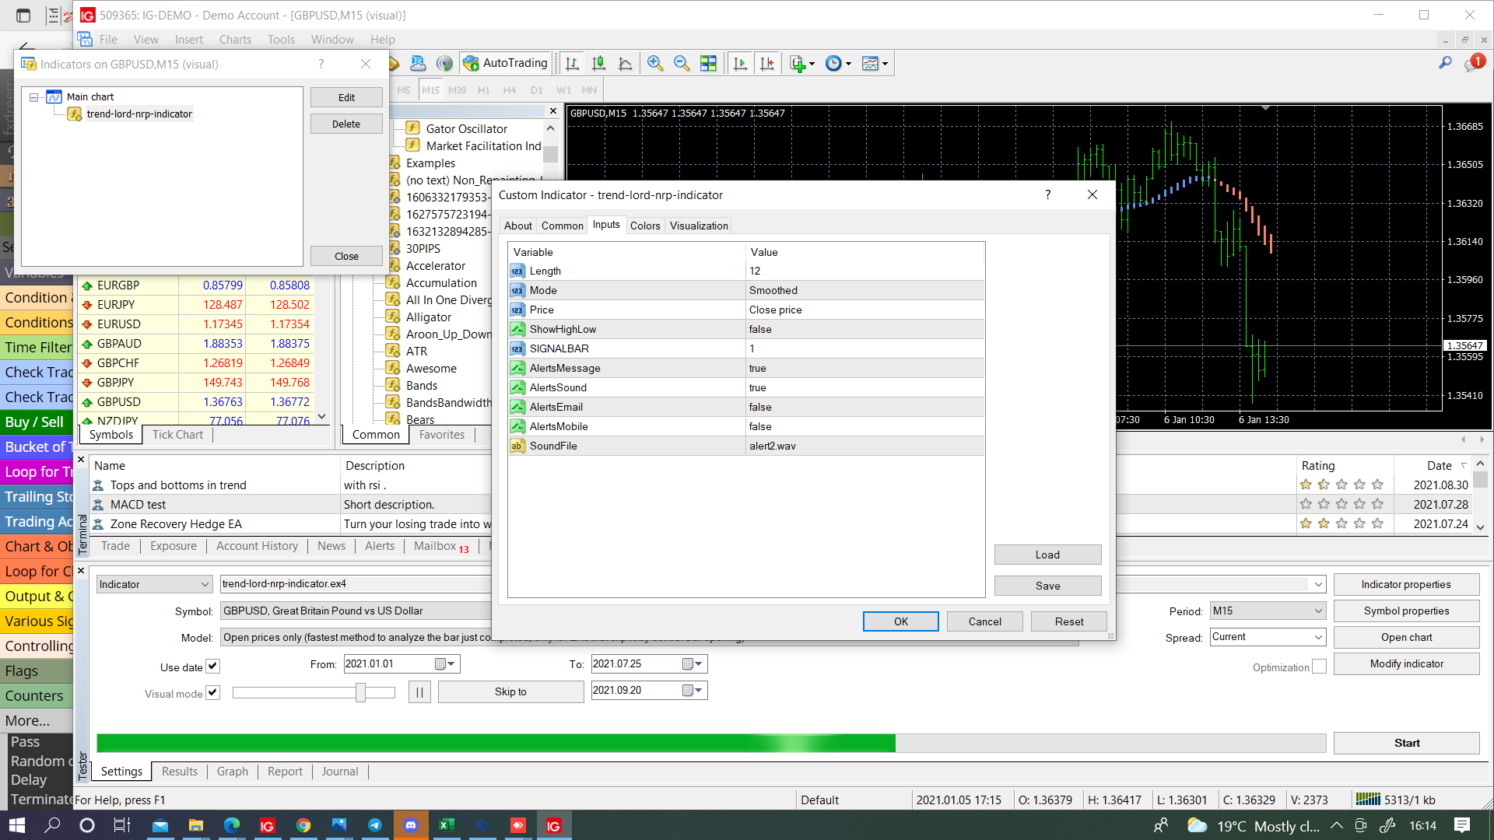Open the Indicator type combo box in Tester
Viewport: 1494px width, 840px height.
[x=154, y=584]
